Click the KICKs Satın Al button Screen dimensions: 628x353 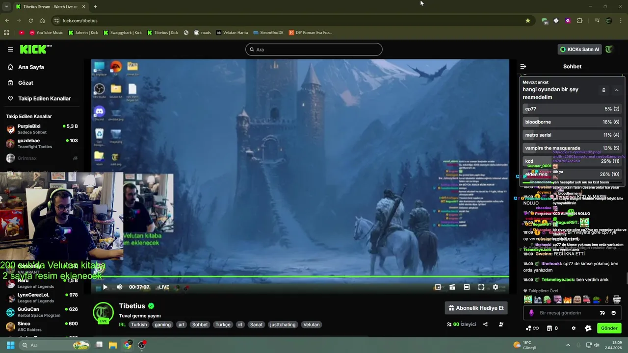pyautogui.click(x=580, y=50)
